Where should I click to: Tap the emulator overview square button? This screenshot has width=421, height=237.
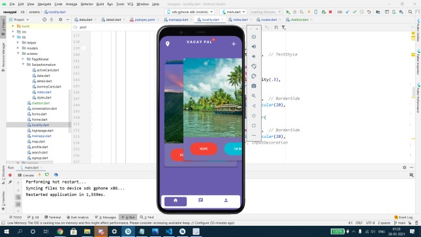pyautogui.click(x=254, y=125)
